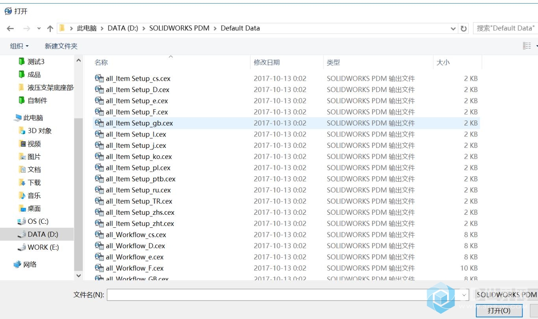This screenshot has width=538, height=319.
Task: Select DATA (D:) drive in sidebar
Action: 43,234
